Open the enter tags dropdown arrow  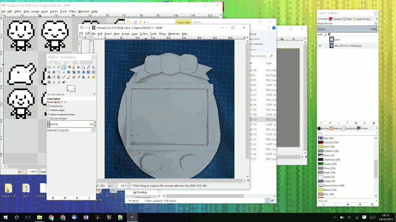tap(376, 200)
